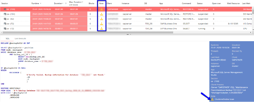The image size is (254, 102).
Task: Click the running status cell
Action: [x=202, y=28]
